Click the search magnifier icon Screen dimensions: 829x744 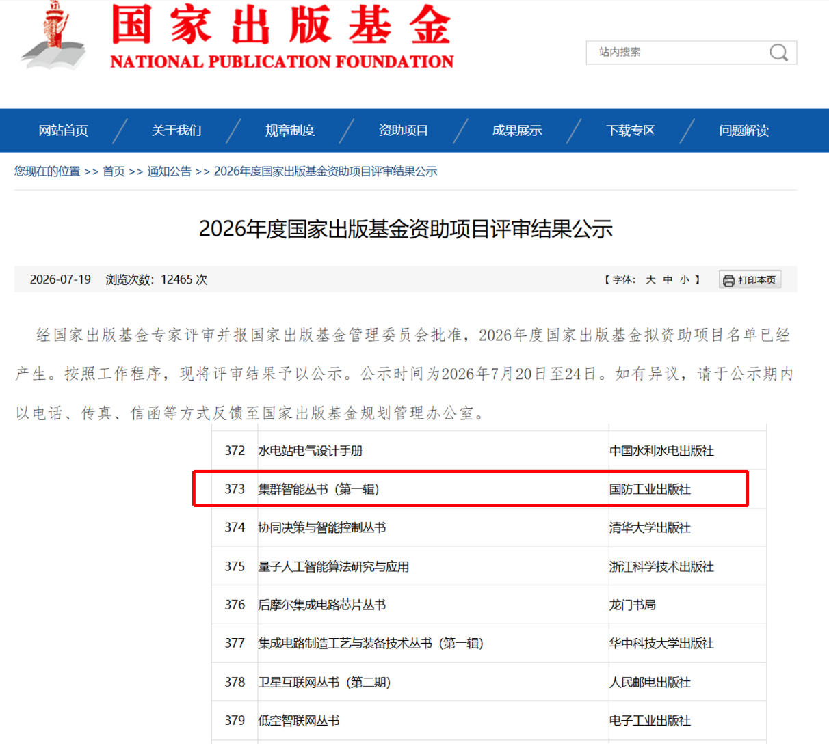click(778, 53)
